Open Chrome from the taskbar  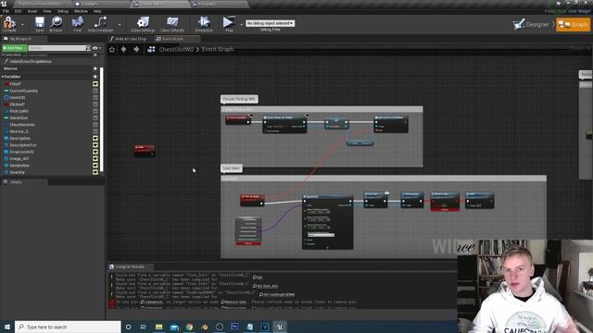coord(189,327)
